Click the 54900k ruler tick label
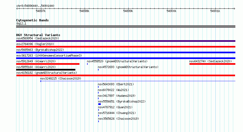 click(x=171, y=11)
